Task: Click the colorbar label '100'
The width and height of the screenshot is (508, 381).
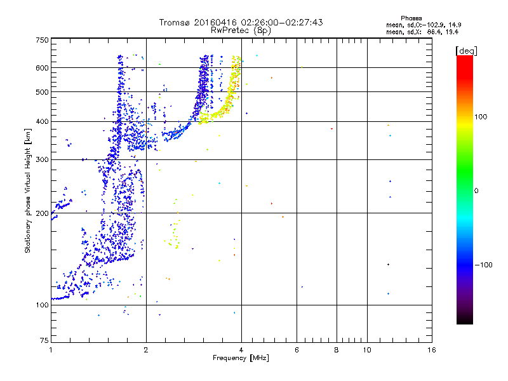Action: click(481, 117)
